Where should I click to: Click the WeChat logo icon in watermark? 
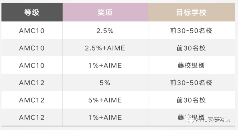click(x=189, y=119)
